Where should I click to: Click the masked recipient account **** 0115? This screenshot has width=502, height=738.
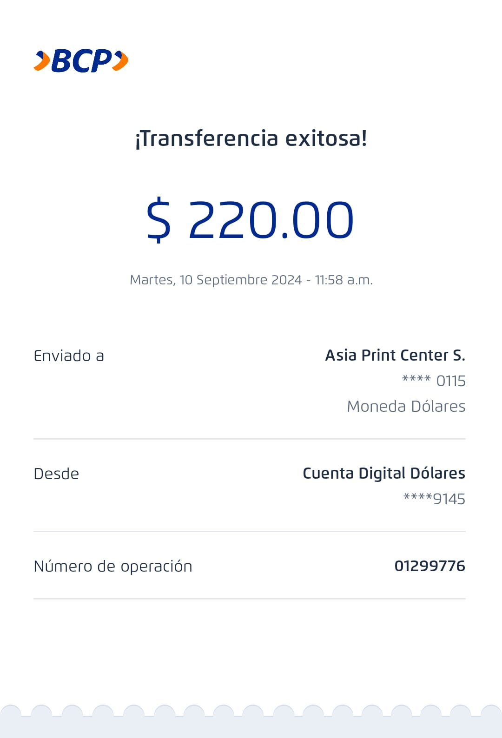click(434, 381)
